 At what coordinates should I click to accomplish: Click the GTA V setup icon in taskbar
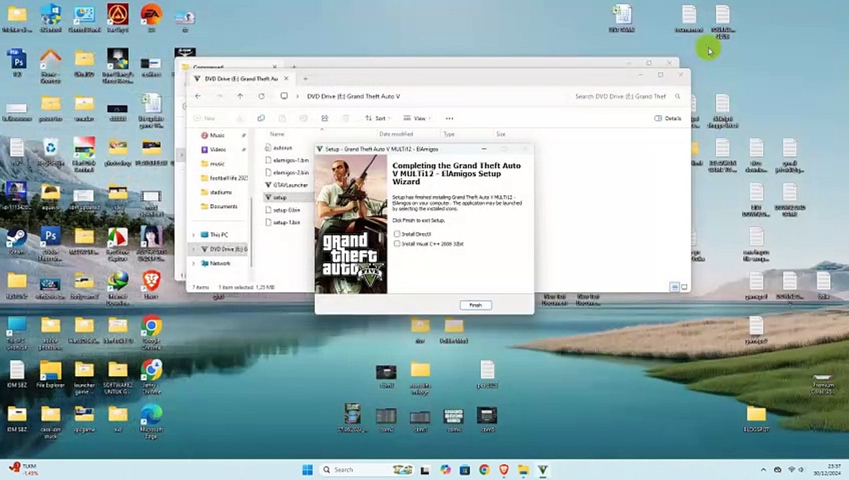[543, 470]
